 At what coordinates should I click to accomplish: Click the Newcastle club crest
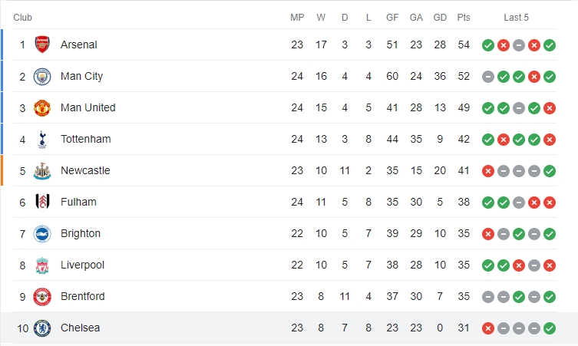click(x=42, y=170)
